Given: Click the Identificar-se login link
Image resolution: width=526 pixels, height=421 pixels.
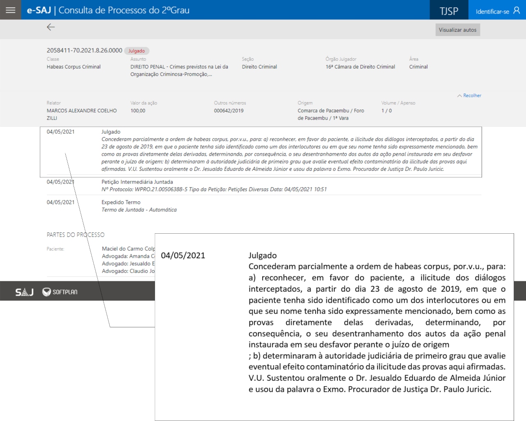Looking at the screenshot, I should [x=492, y=12].
